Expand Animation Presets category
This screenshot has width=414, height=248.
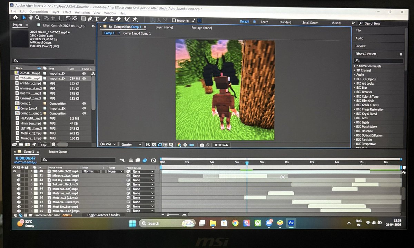355,66
